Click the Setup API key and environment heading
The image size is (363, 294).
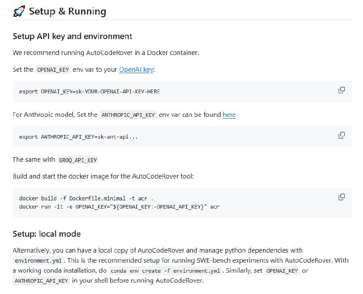(x=72, y=36)
